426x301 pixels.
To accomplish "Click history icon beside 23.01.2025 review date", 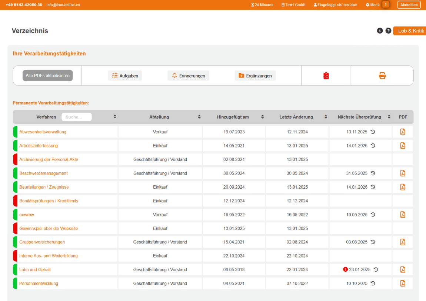I will (x=376, y=269).
